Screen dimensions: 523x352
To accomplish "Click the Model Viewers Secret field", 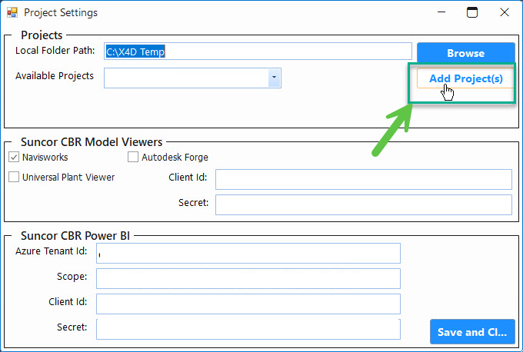I will pos(363,204).
